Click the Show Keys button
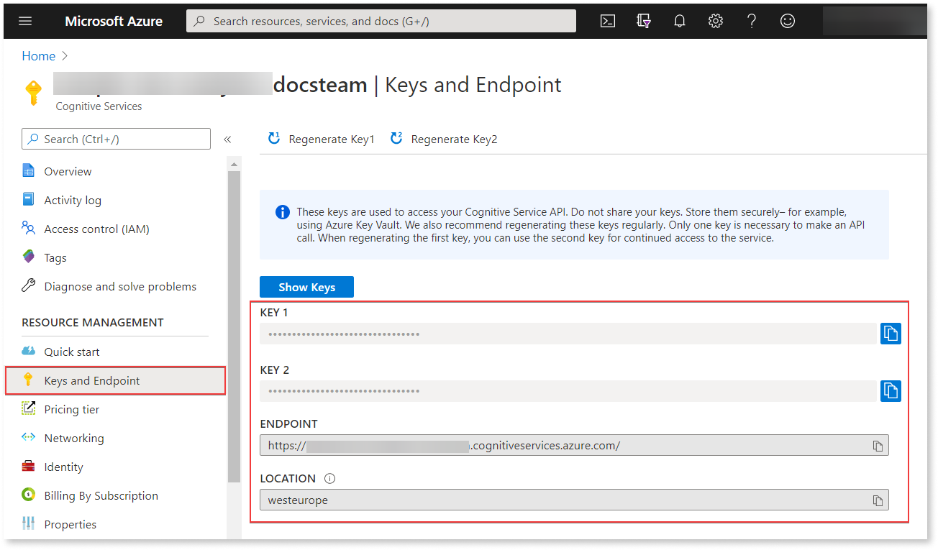 [x=306, y=286]
